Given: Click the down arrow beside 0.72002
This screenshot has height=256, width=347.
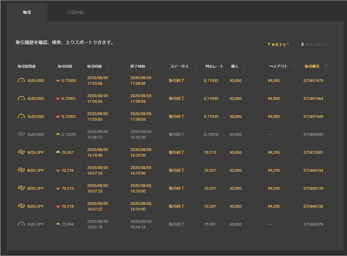Looking at the screenshot, I should pyautogui.click(x=58, y=116).
